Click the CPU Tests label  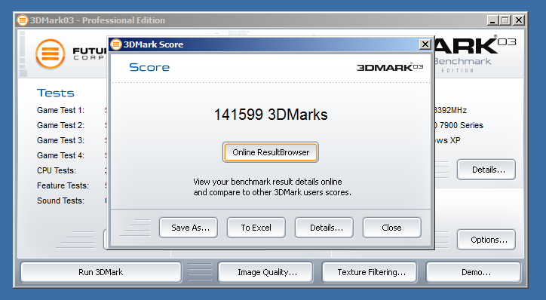pos(57,170)
